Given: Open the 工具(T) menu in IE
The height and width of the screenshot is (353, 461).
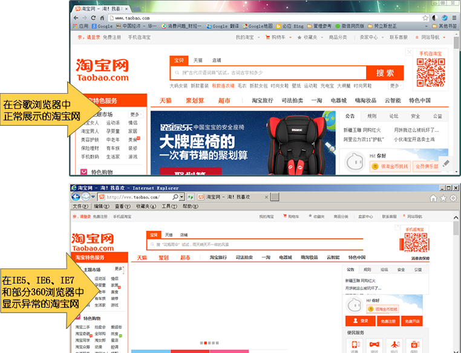Looking at the screenshot, I should 169,206.
